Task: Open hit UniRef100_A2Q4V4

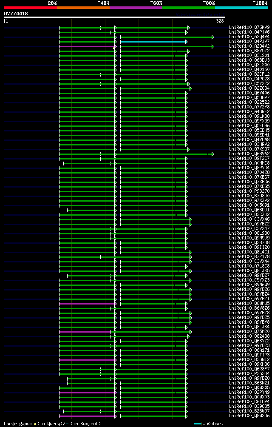Action: [249, 37]
